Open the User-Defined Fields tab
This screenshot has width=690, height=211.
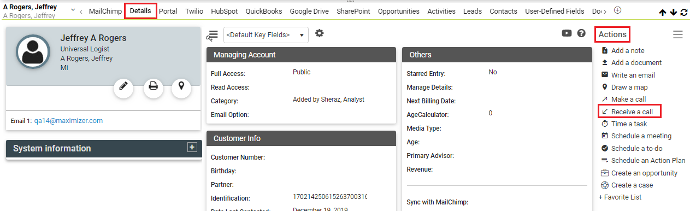click(555, 11)
